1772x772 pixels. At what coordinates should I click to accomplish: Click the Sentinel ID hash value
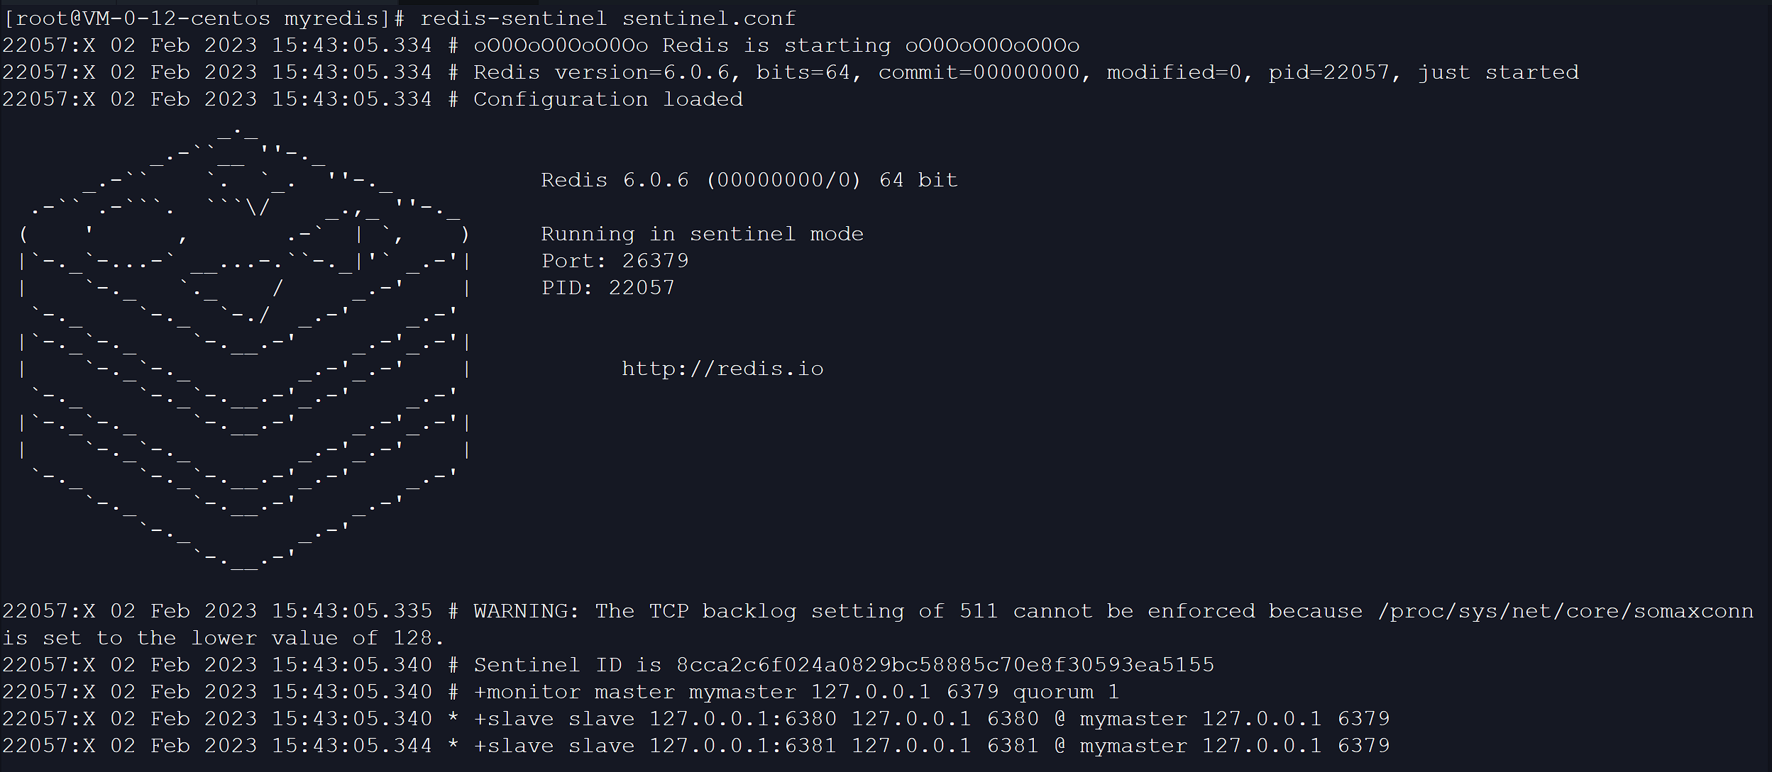pos(945,665)
